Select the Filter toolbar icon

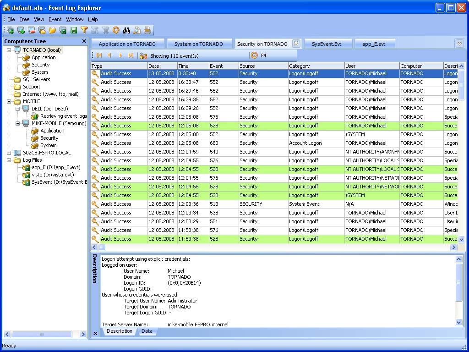tap(84, 30)
